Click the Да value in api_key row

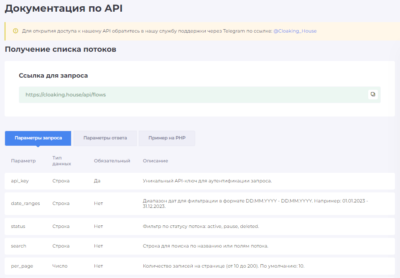click(x=97, y=181)
